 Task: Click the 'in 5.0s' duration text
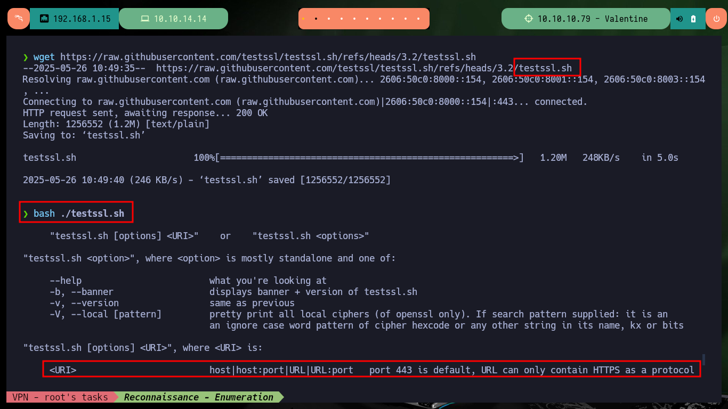pyautogui.click(x=660, y=158)
